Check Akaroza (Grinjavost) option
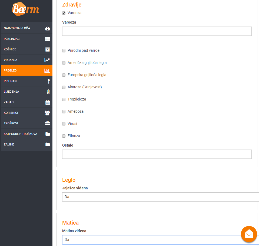This screenshot has width=259, height=246. tap(64, 87)
